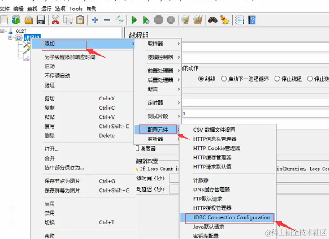Viewport: 329px width, 239px height.
Task: Open the 文件 menu
Action: [5, 9]
